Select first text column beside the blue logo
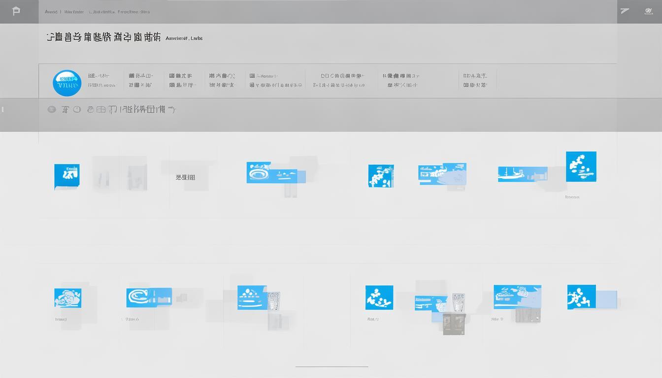This screenshot has height=378, width=662. pyautogui.click(x=101, y=80)
